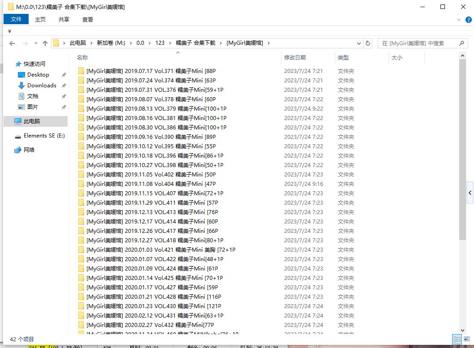Switch to the 主页 ribbon tab
Viewport: 474px width, 348px height.
[x=40, y=19]
